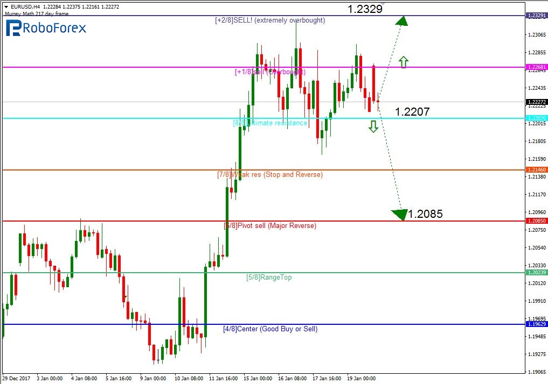Screen dimensions: 548x384
Task: Click the red 1.20850 price tag
Action: click(537, 221)
